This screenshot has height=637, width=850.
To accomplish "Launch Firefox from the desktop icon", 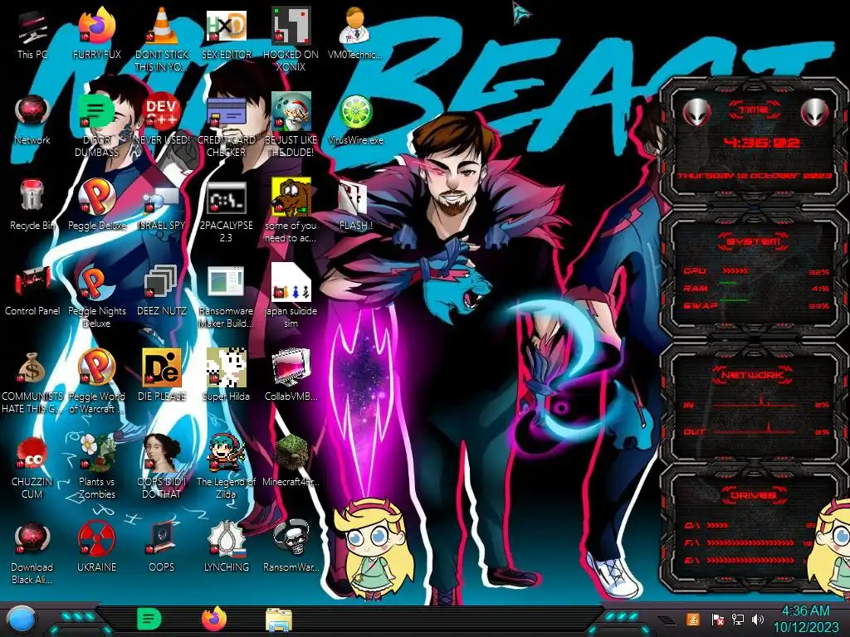I will [x=96, y=33].
